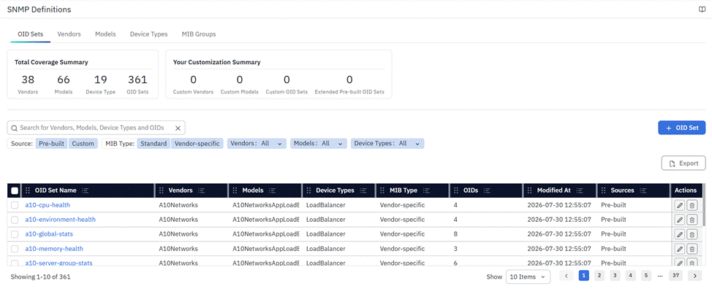The width and height of the screenshot is (712, 289).
Task: Go to page 3 of results
Action: click(x=616, y=275)
